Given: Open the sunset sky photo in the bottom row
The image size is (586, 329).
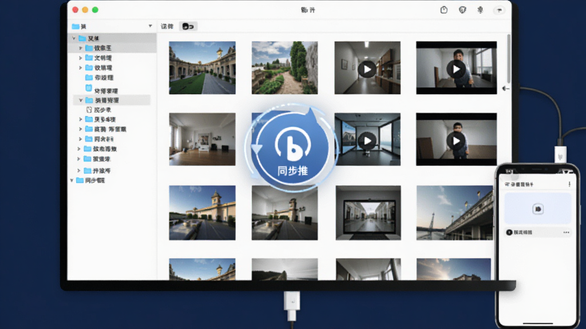Looking at the screenshot, I should (x=454, y=270).
